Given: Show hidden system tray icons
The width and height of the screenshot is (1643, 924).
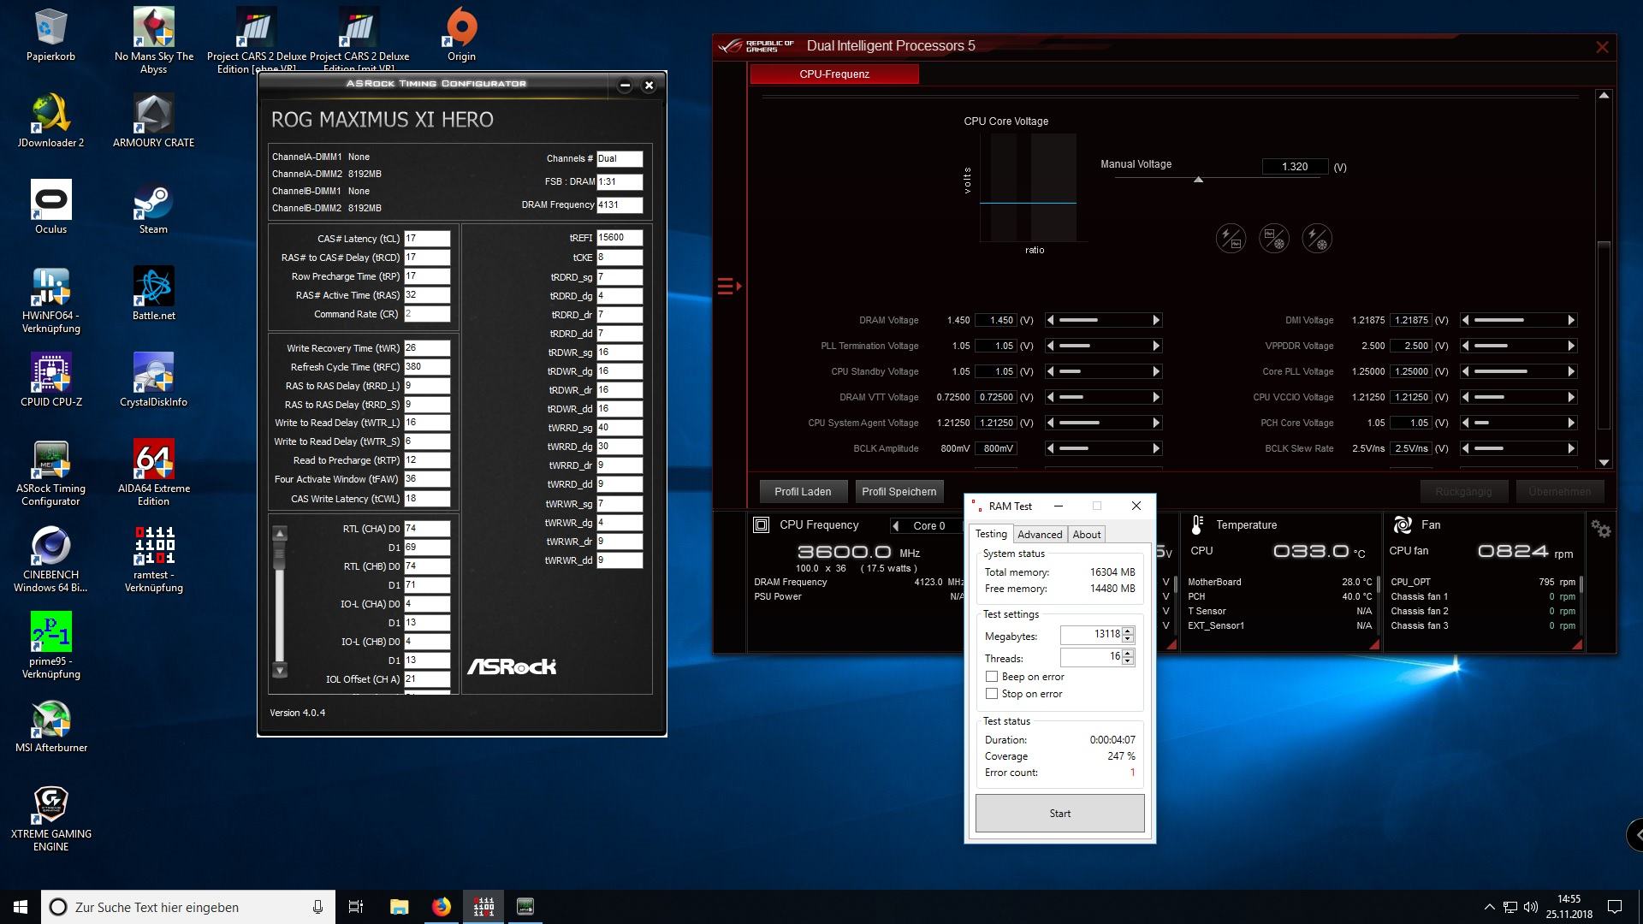Looking at the screenshot, I should point(1489,907).
